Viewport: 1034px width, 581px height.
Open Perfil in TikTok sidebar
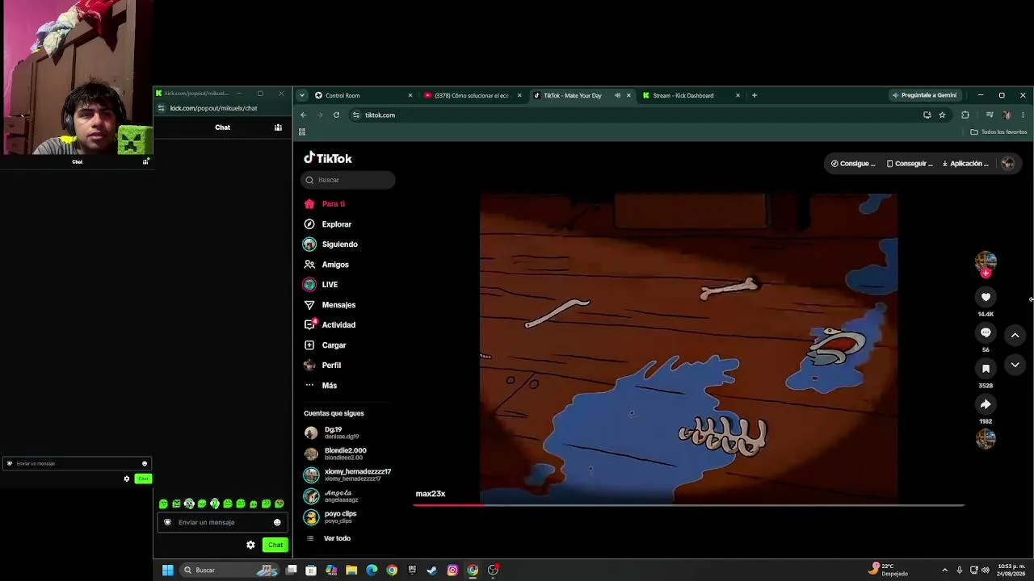322,366
